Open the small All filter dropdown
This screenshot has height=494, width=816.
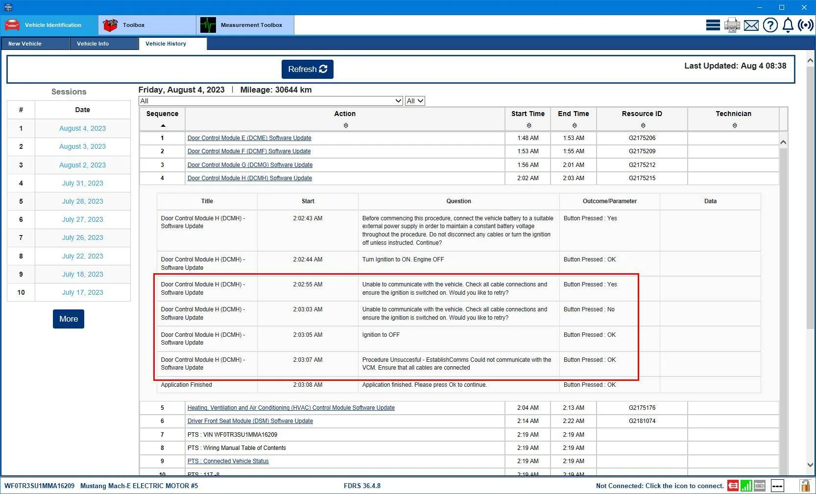[415, 101]
